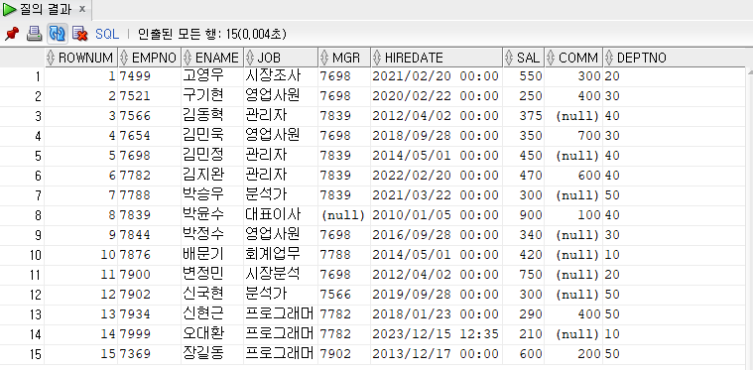Select the 박정수 name cell
This screenshot has width=753, height=370.
212,235
